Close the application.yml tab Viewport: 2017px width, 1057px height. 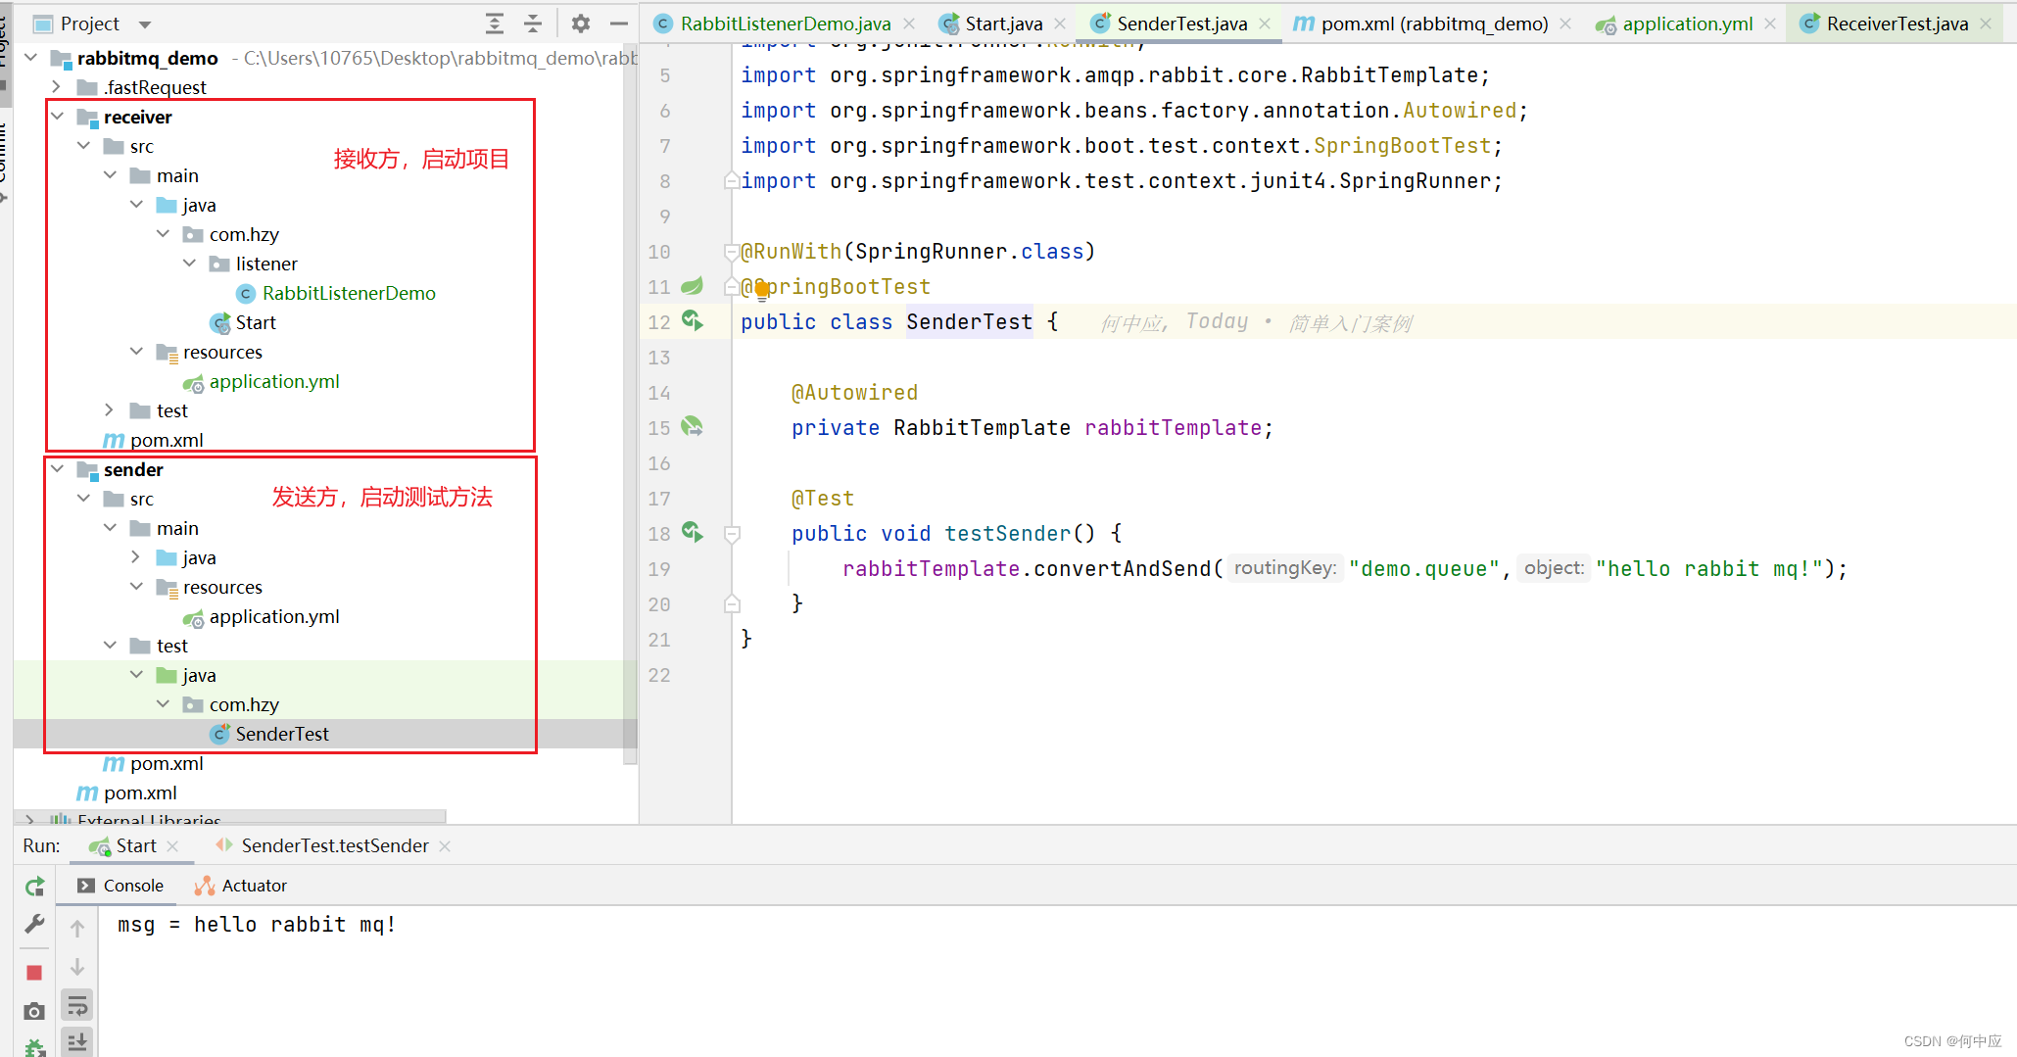1770,24
